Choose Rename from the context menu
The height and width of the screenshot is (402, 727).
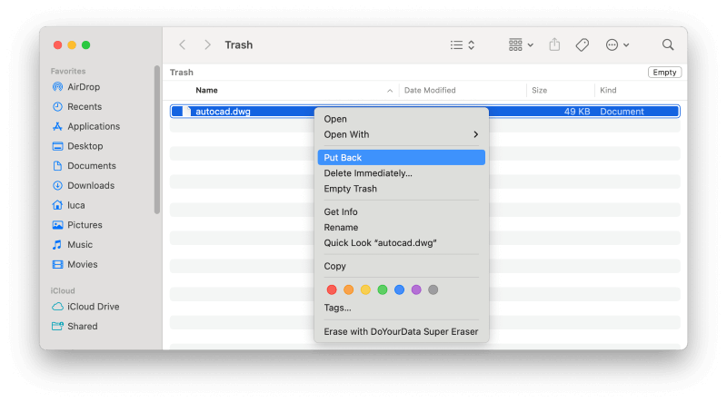pyautogui.click(x=402, y=228)
